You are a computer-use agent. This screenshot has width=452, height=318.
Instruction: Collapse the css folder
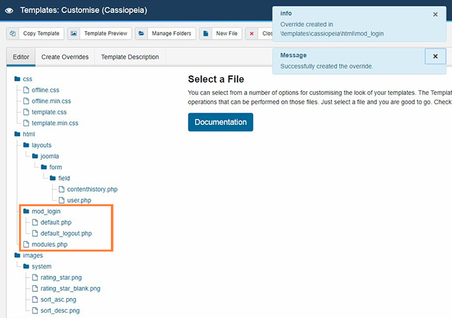pyautogui.click(x=27, y=79)
